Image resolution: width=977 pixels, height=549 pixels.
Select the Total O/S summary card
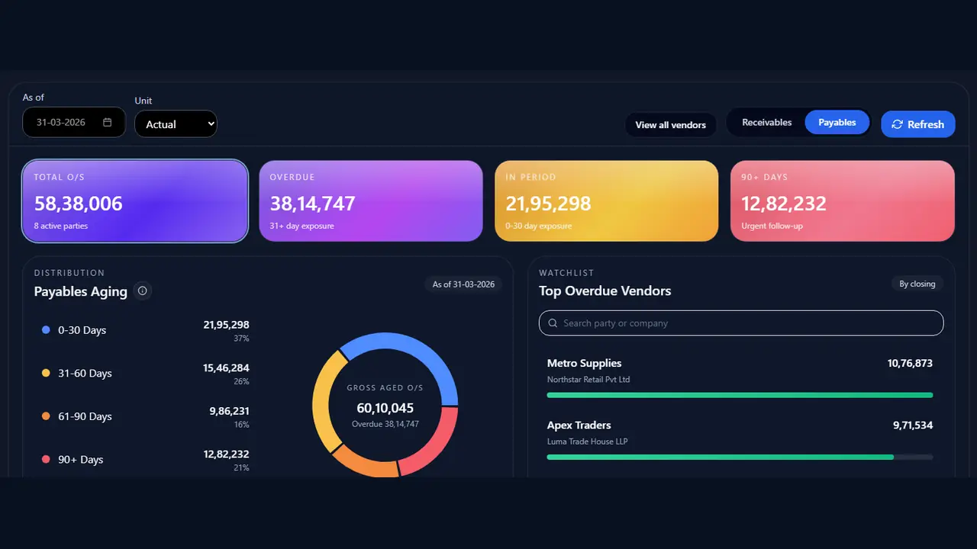[135, 201]
